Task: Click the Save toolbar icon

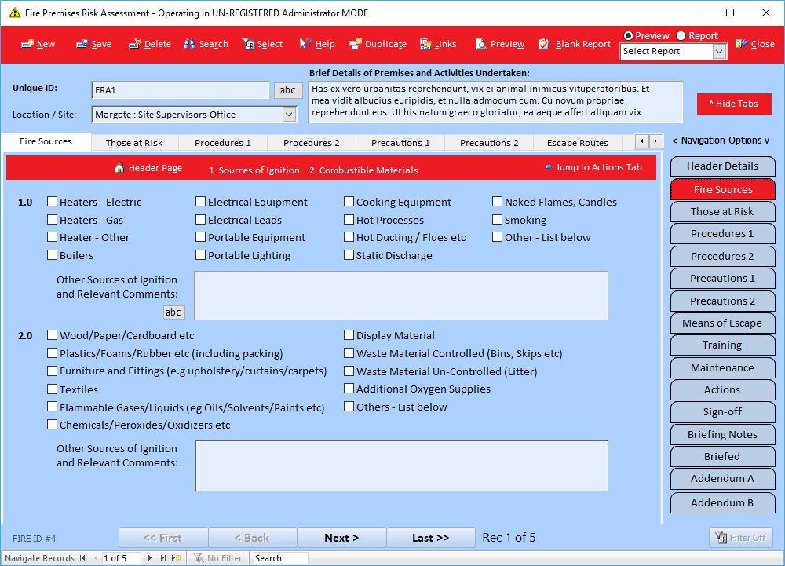Action: pyautogui.click(x=82, y=44)
